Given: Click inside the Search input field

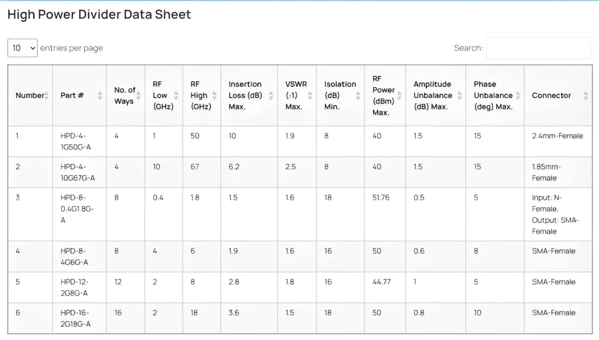Looking at the screenshot, I should point(538,48).
